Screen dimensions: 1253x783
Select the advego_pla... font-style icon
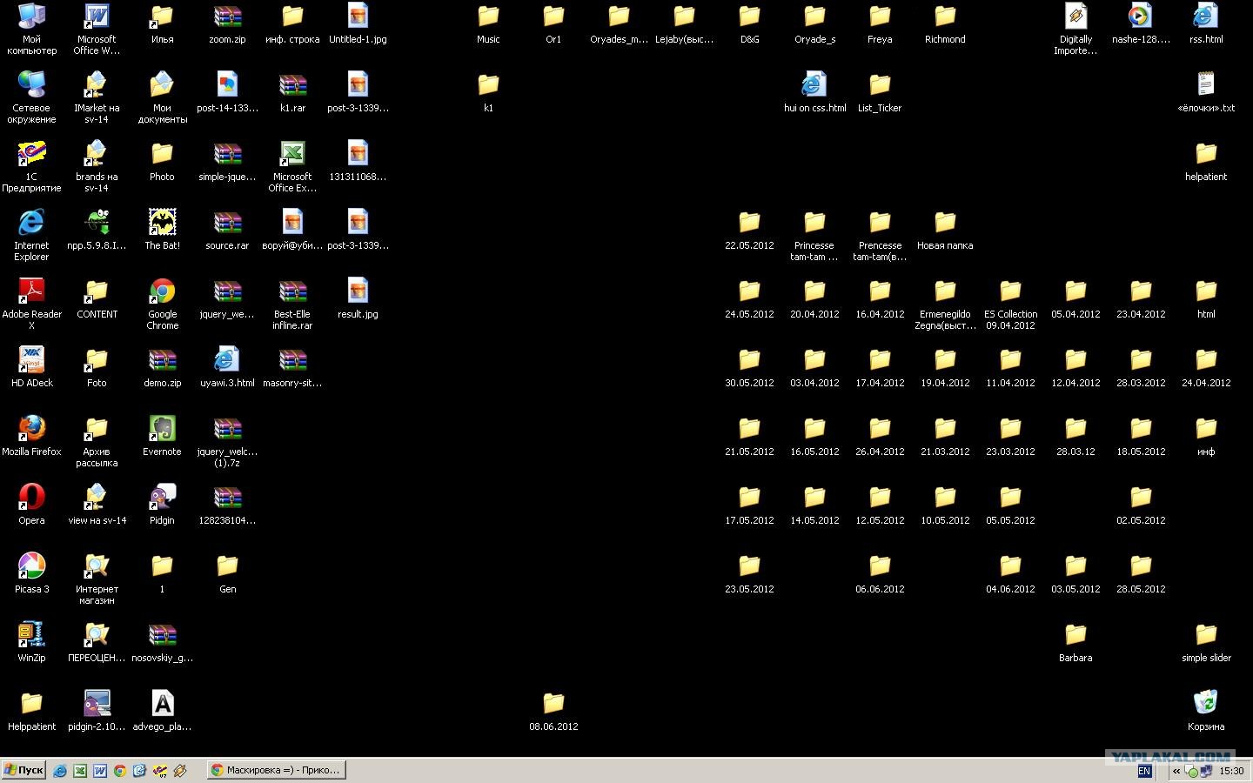coord(162,710)
